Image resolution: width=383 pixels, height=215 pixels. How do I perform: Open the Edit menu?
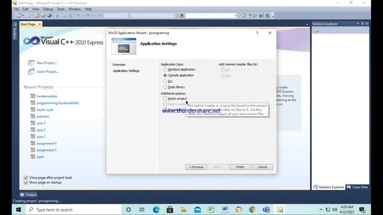point(25,9)
